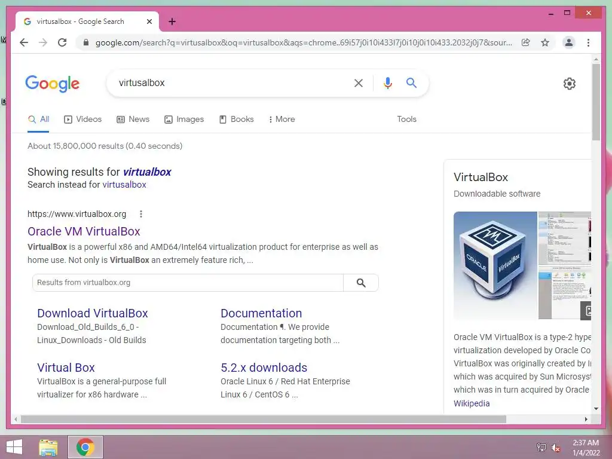Image resolution: width=612 pixels, height=459 pixels.
Task: Search instead for virtusalbox
Action: coord(124,185)
